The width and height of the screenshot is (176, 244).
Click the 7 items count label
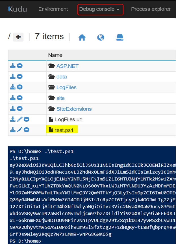(49, 36)
